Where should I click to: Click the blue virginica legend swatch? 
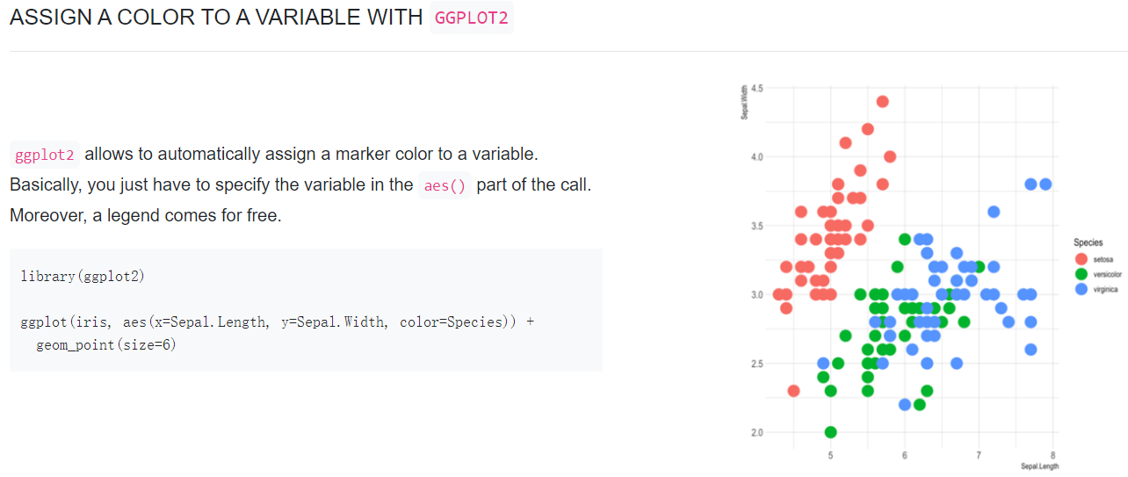coord(1081,289)
